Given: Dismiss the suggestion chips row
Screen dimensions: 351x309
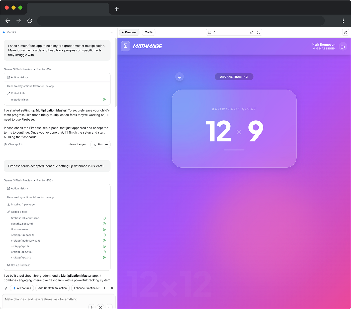Looking at the screenshot, I should pyautogui.click(x=112, y=288).
